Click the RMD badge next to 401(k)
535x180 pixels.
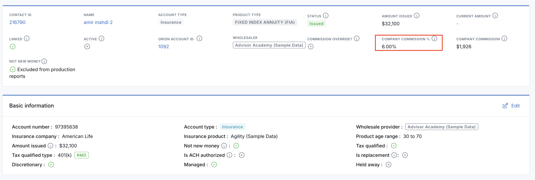(81, 155)
